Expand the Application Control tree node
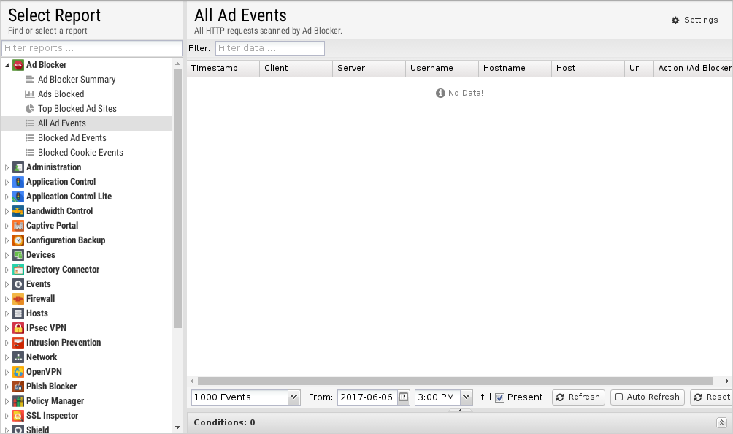Screen dimensions: 733x434 pos(7,182)
